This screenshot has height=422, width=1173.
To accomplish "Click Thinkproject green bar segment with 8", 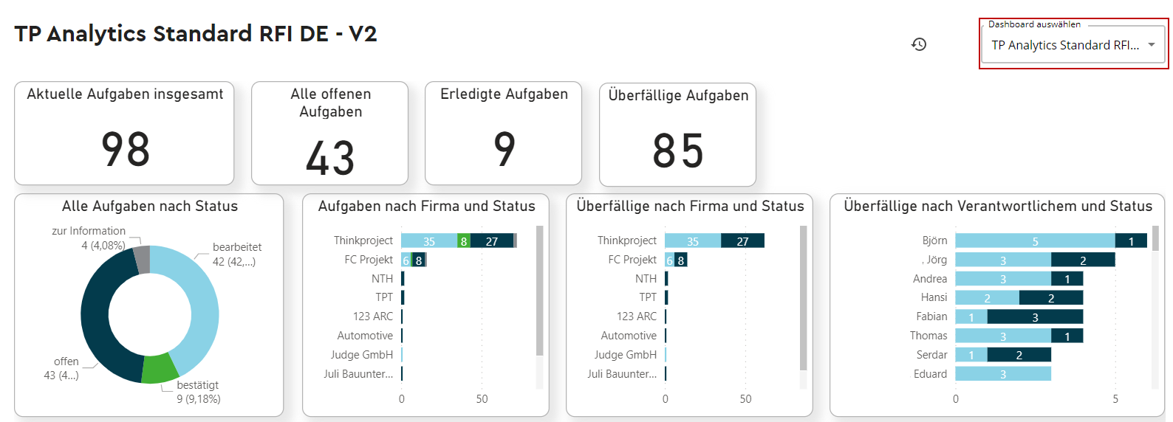I will pyautogui.click(x=464, y=241).
